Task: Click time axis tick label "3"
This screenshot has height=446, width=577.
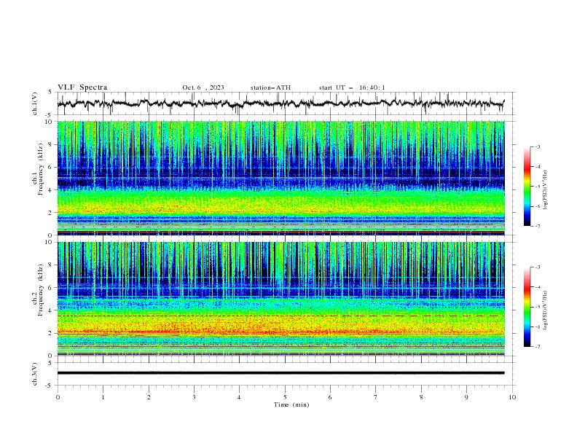Action: 194,397
